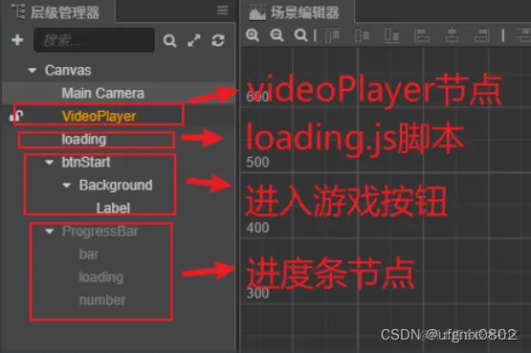531x353 pixels.
Task: Zoom in the scene editor
Action: pyautogui.click(x=253, y=34)
